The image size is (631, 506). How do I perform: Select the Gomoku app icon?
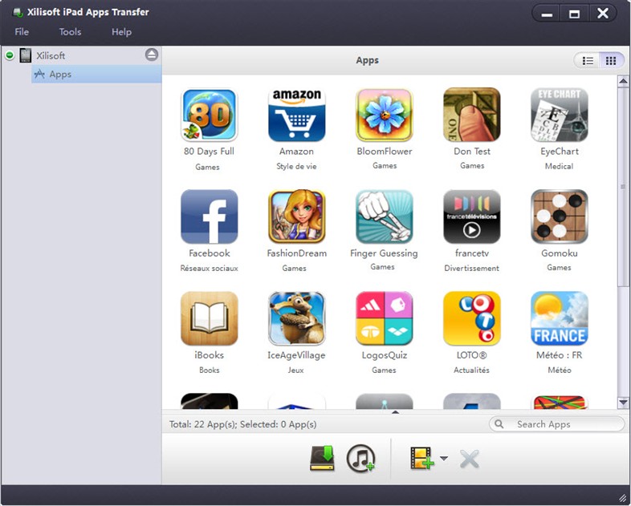coord(560,217)
